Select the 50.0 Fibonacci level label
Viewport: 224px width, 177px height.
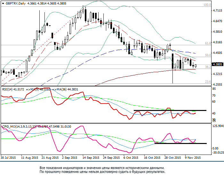coord(208,55)
